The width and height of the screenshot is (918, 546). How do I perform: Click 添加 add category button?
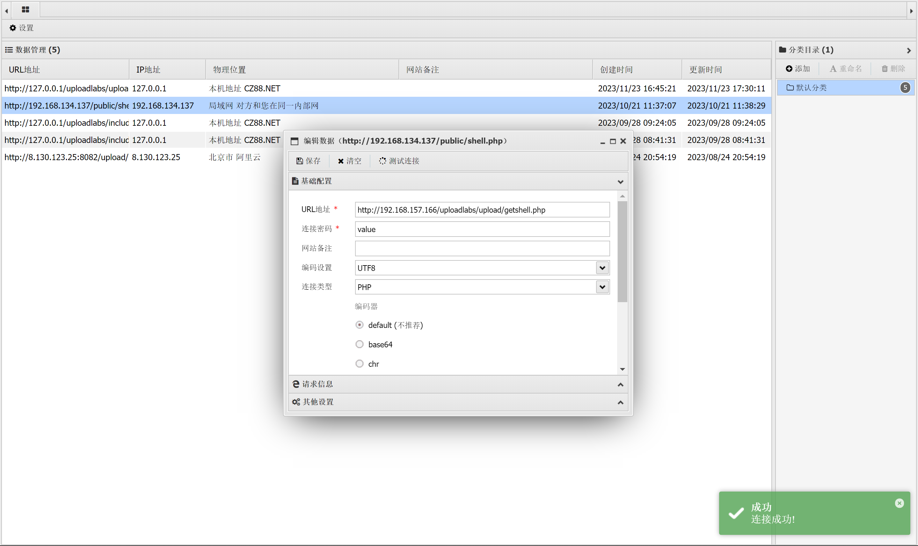(x=798, y=69)
